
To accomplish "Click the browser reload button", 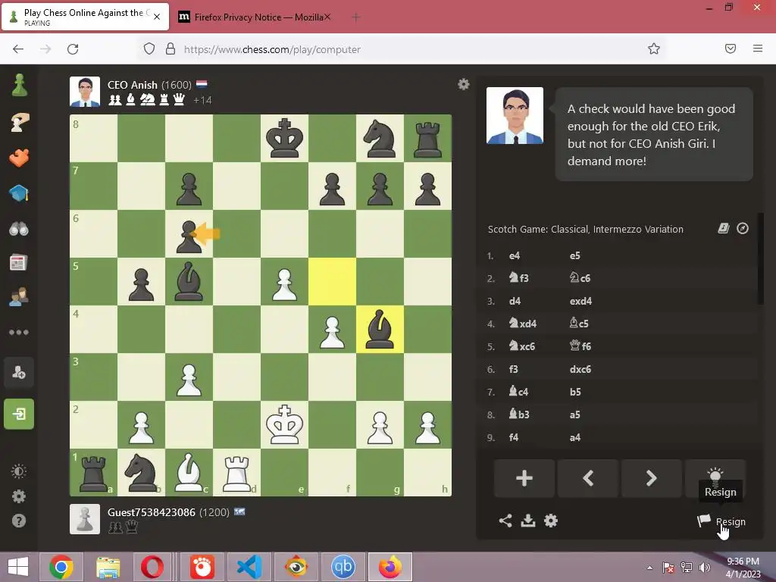I will tap(73, 49).
